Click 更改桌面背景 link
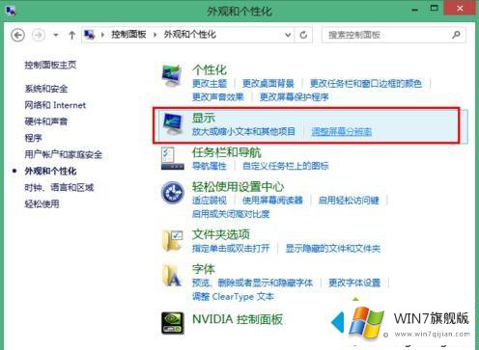Screen dimensions: 479x350 click(x=268, y=84)
